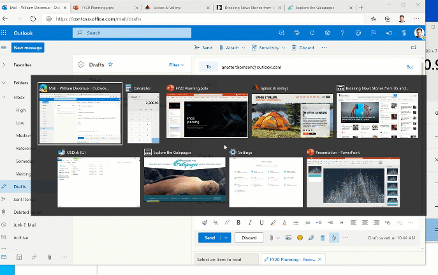Open a new browser tab
438x275 pixels.
(x=361, y=8)
